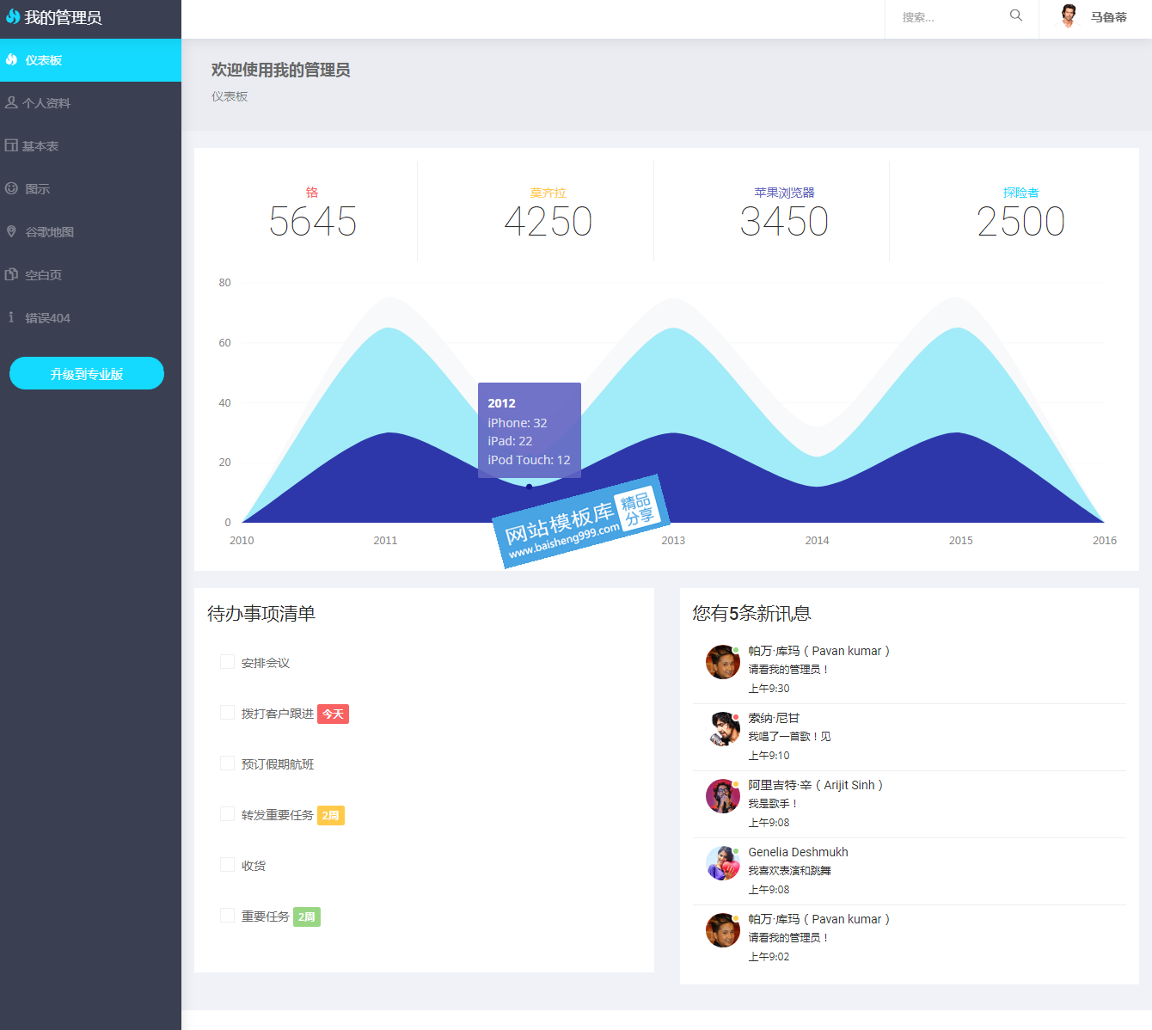Image resolution: width=1152 pixels, height=1030 pixels.
Task: Check the 预订假期航班 to-do checkbox
Action: point(227,763)
